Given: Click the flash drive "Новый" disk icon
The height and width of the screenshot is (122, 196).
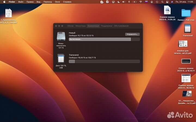Looking at the screenshot, I should 61,37.
